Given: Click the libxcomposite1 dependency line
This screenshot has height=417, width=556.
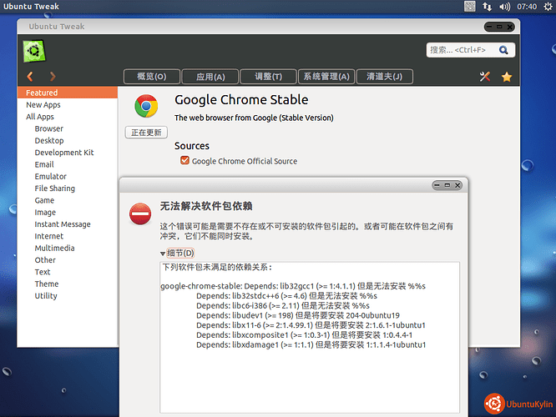Looking at the screenshot, I should [304, 334].
